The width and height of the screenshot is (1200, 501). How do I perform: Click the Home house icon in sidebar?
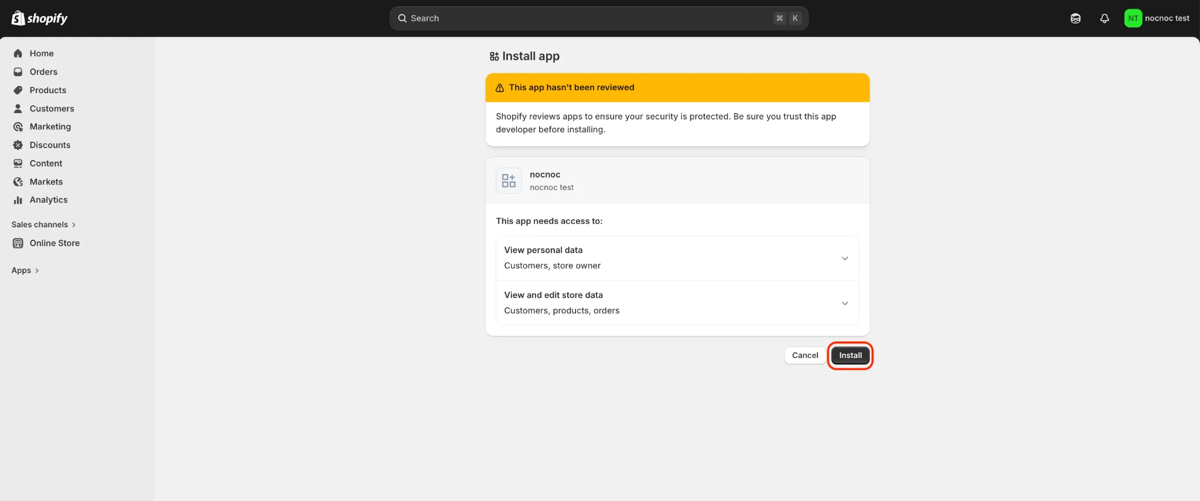click(x=18, y=53)
